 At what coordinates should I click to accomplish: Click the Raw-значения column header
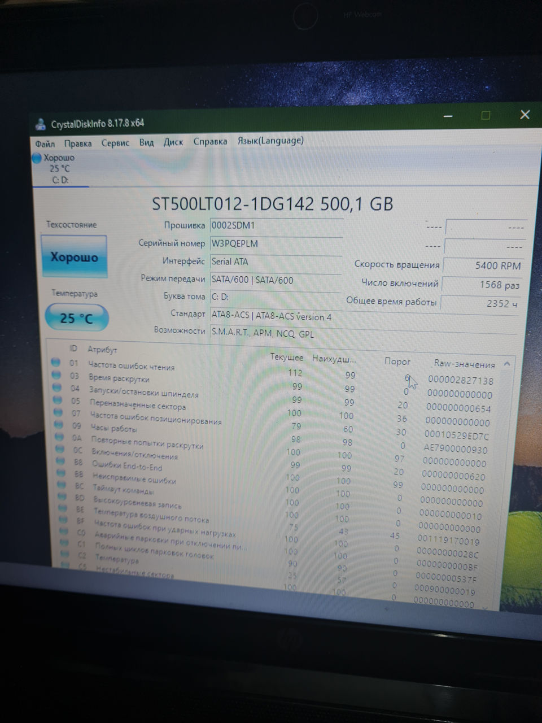464,364
